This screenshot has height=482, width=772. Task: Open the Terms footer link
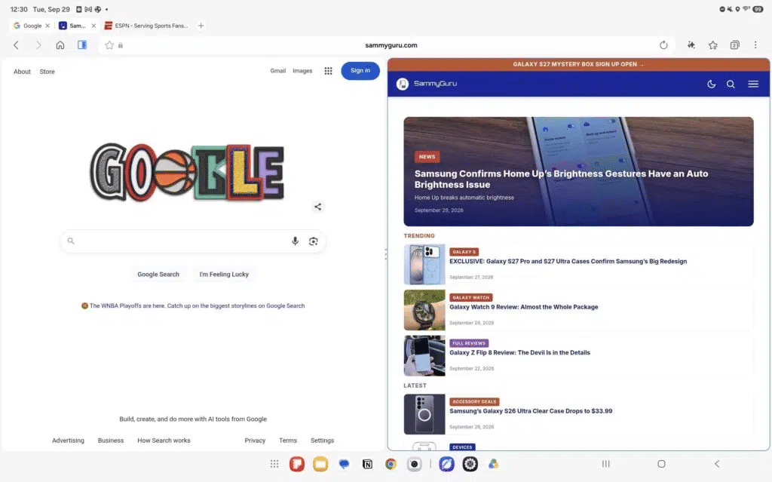tap(288, 440)
